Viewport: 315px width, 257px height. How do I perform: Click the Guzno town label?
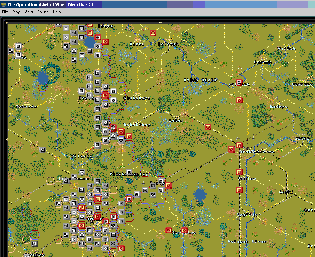coord(302,138)
